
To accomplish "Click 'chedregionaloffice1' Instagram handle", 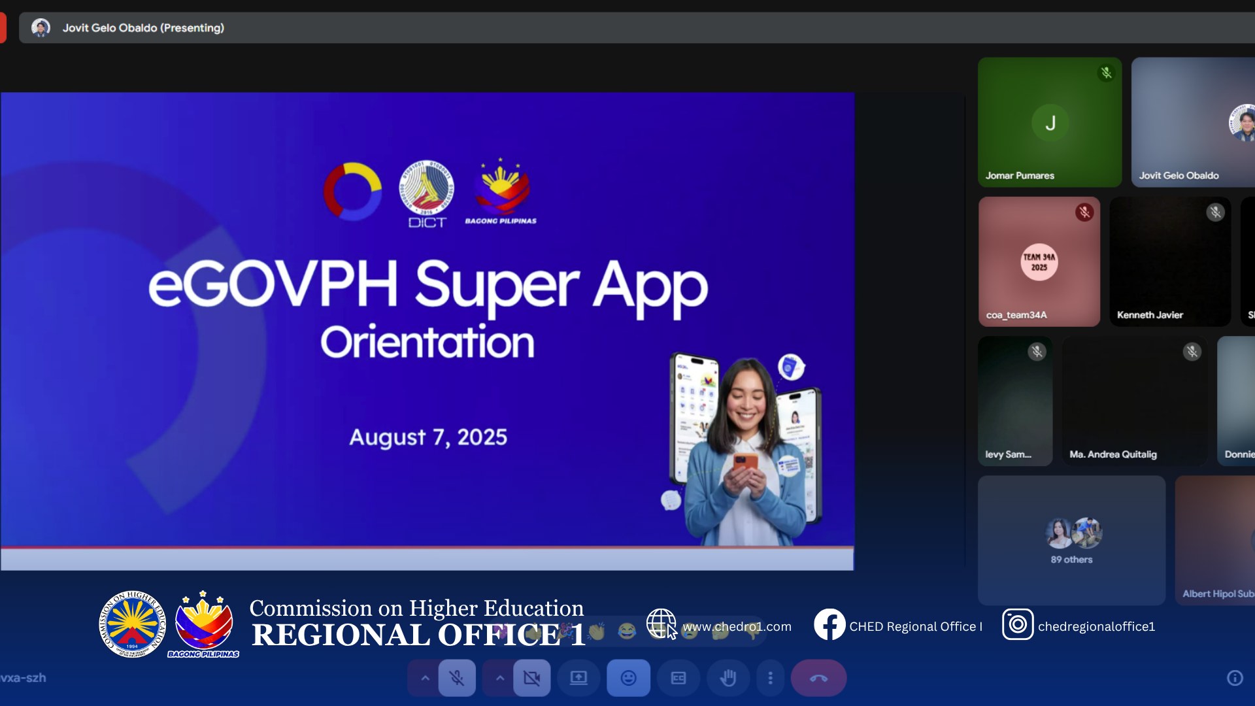I will pos(1096,626).
